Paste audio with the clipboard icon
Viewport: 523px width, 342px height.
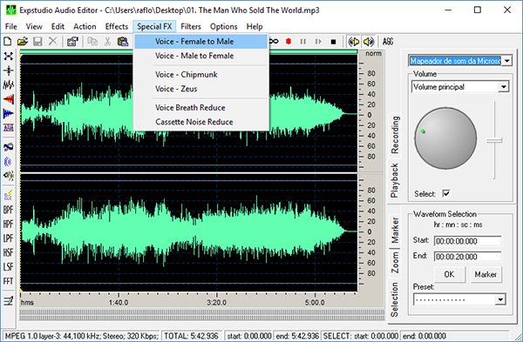pos(123,42)
